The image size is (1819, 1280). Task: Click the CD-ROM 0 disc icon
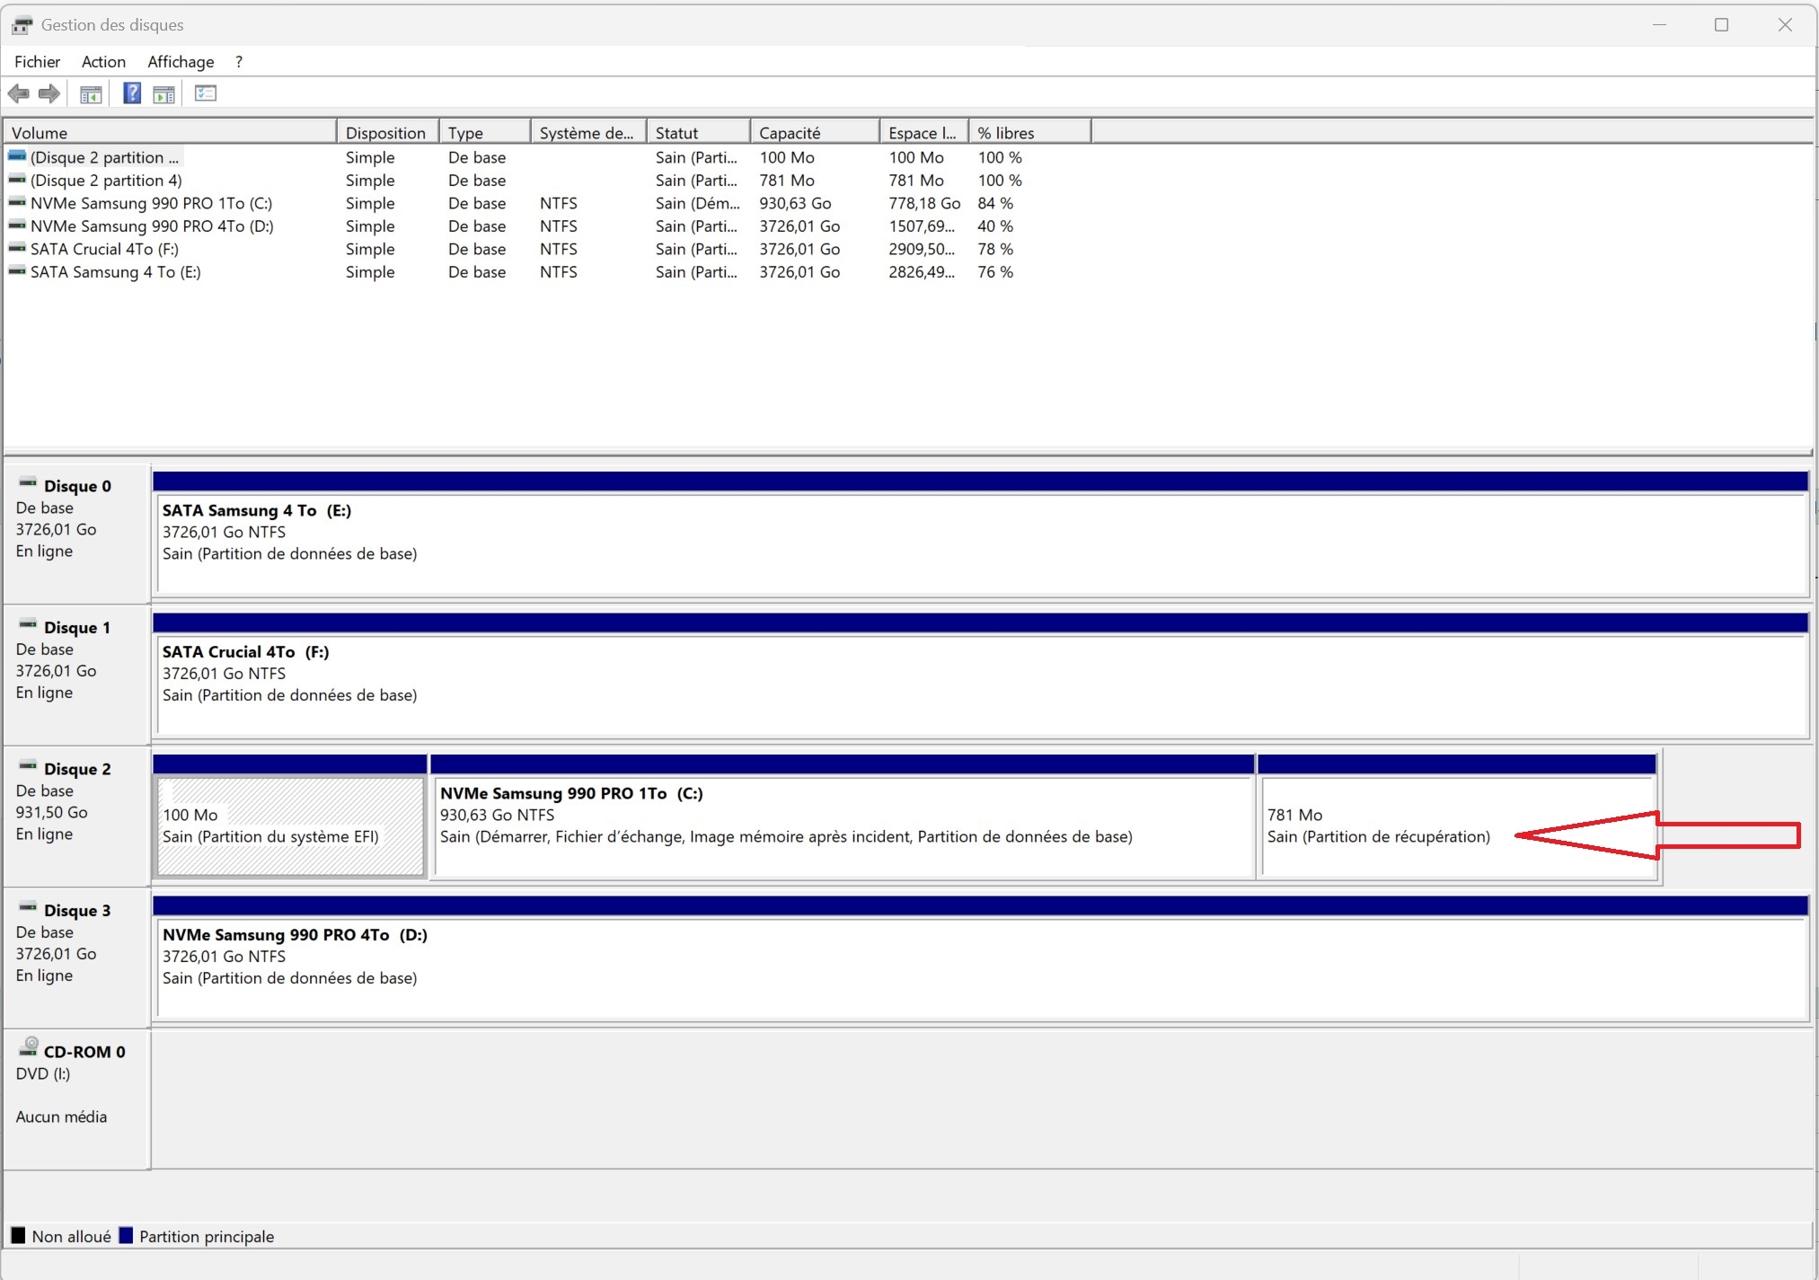tap(30, 1046)
